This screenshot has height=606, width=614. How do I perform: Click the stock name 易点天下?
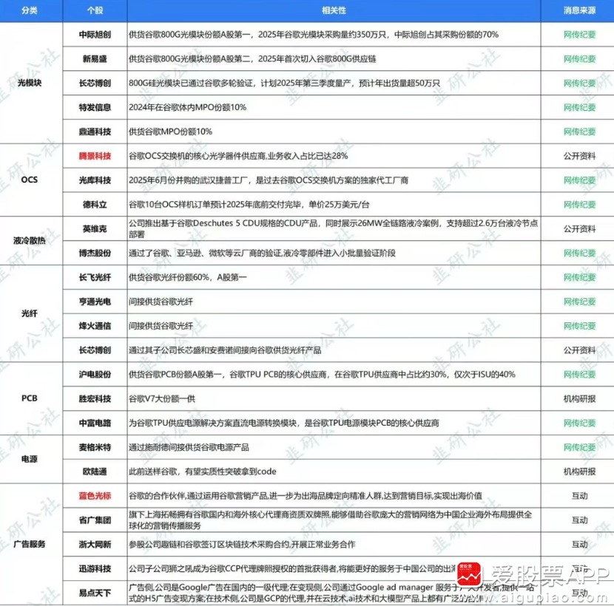[x=95, y=592]
